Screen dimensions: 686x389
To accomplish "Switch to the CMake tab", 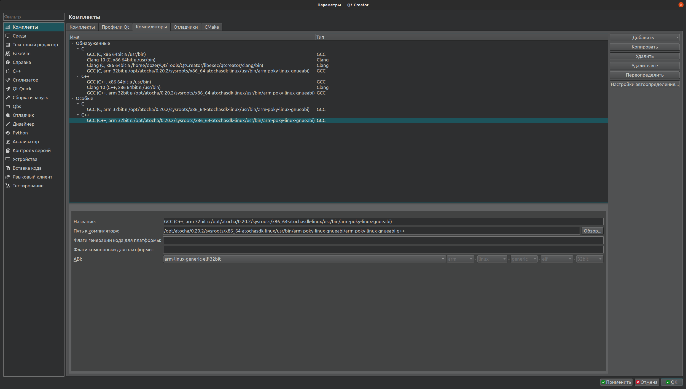I will [x=212, y=27].
